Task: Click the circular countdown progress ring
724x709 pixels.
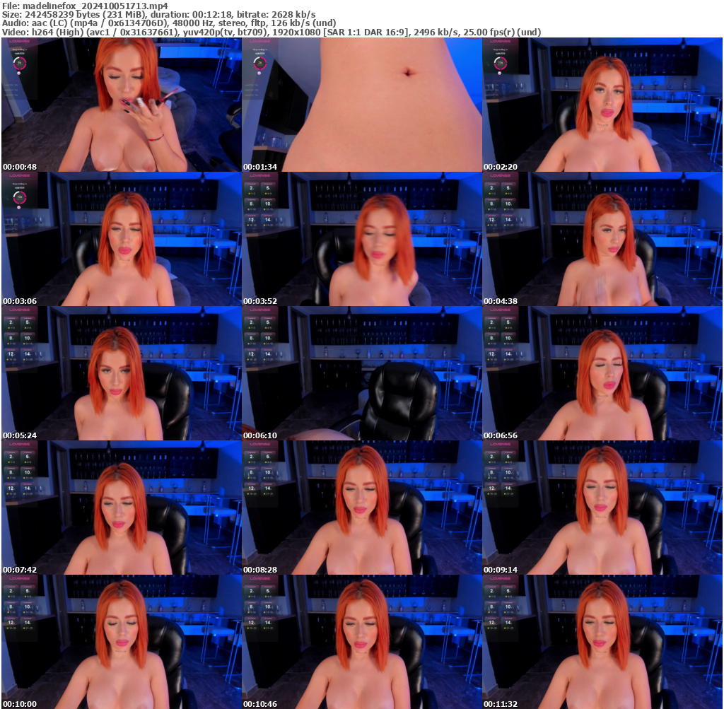Action: click(x=19, y=64)
